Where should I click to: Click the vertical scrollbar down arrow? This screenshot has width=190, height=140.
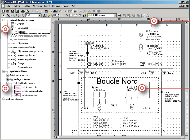[x=187, y=134]
